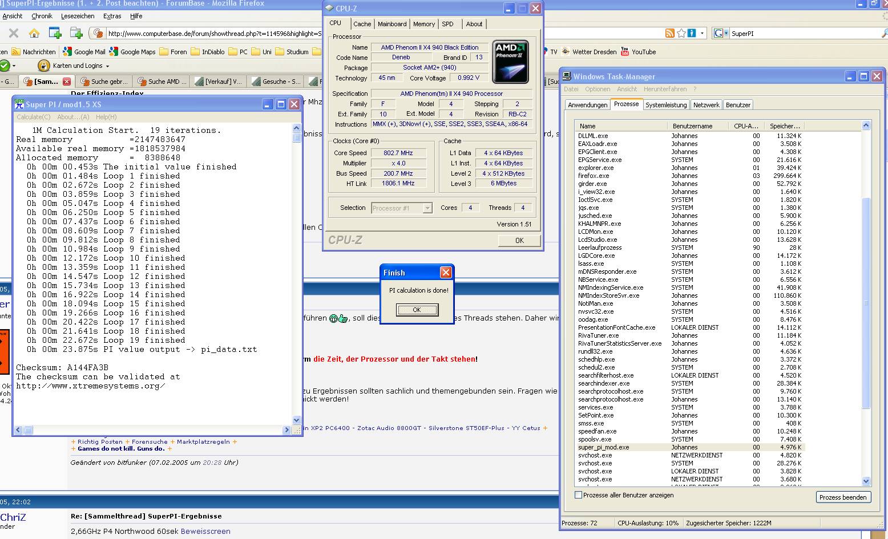888x539 pixels.
Task: Switch to Anwendungen tab in Task-Manager
Action: click(587, 105)
